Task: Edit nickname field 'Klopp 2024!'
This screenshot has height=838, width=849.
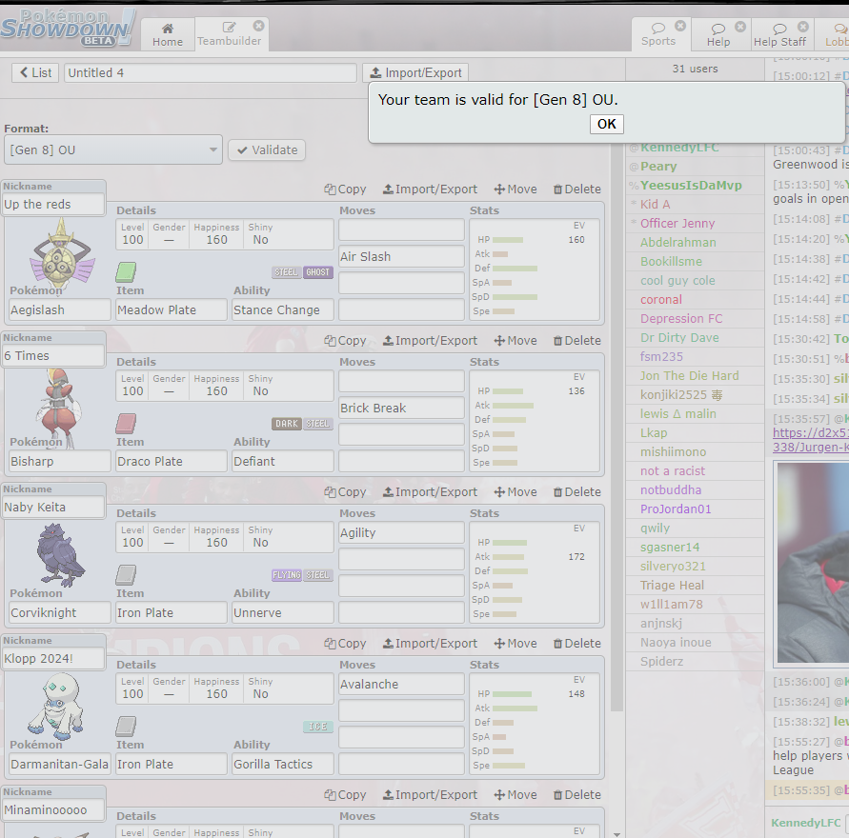Action: (x=53, y=659)
